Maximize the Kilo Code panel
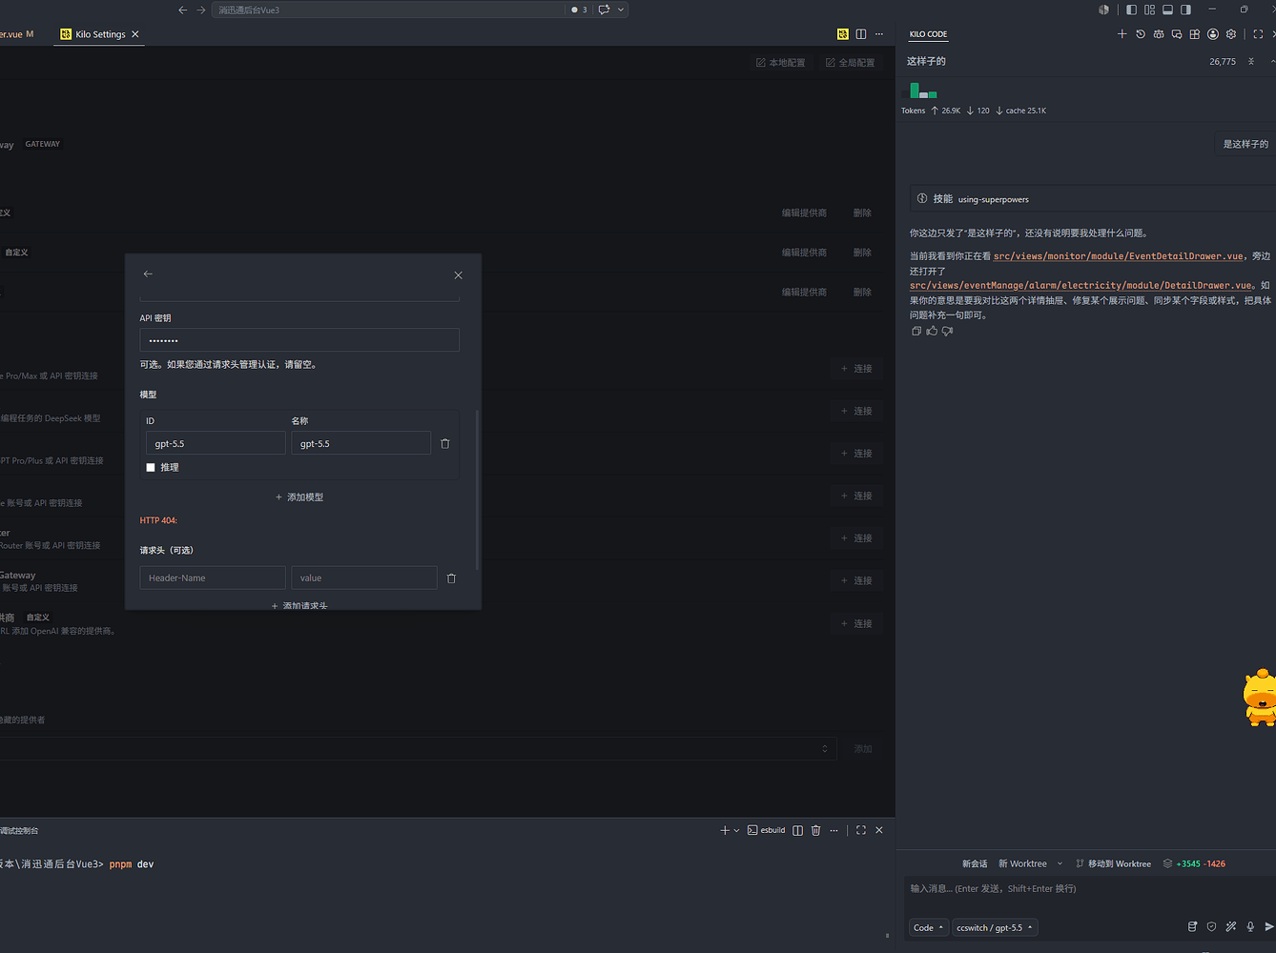 tap(1258, 34)
